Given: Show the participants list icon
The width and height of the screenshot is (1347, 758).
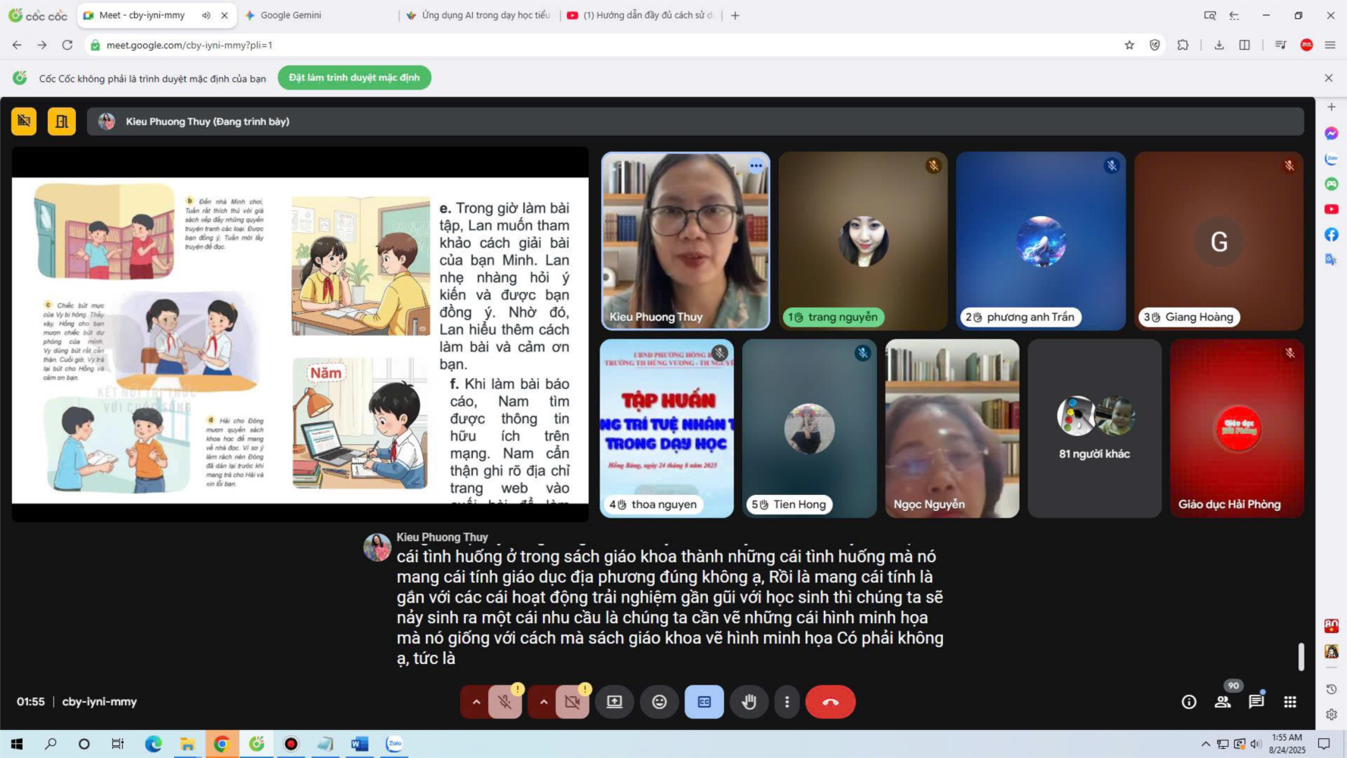Looking at the screenshot, I should click(x=1223, y=702).
